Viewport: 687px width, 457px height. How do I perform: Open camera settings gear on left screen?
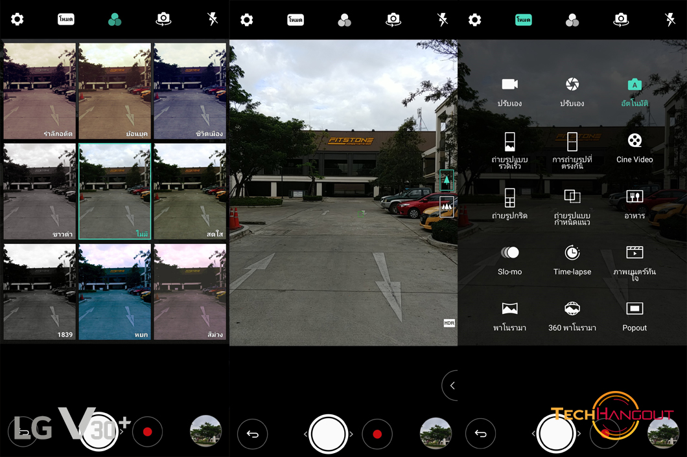17,19
